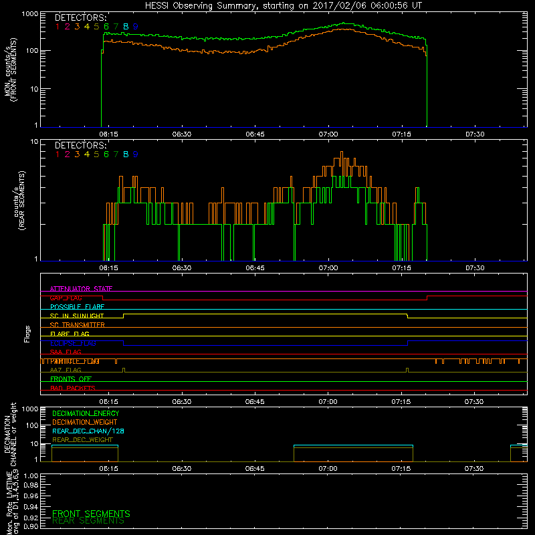Click detector 2 in rear segments legend

click(68, 154)
